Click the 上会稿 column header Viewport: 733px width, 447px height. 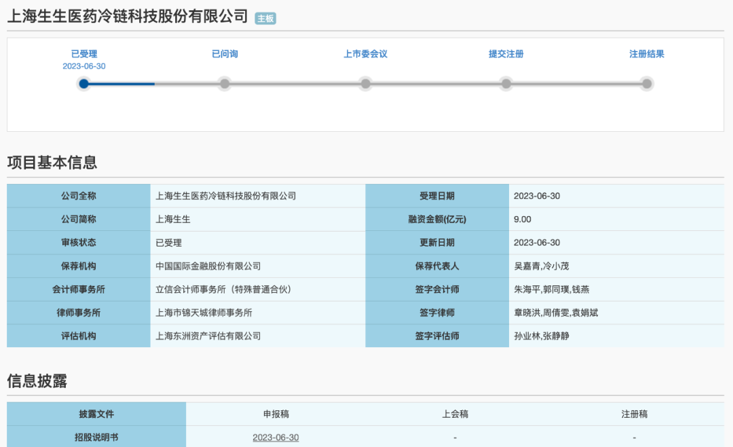pos(455,414)
